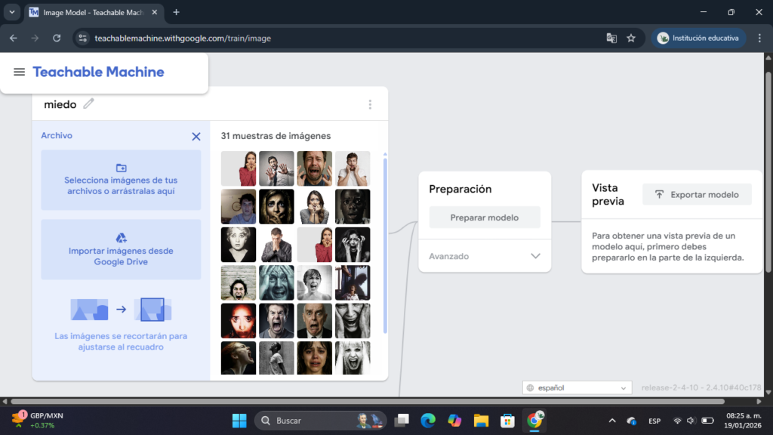Open the Teachable Machine hamburger menu
Viewport: 773px width, 435px height.
20,72
